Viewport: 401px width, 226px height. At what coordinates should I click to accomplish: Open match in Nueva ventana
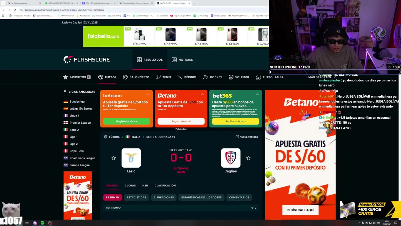click(x=247, y=137)
